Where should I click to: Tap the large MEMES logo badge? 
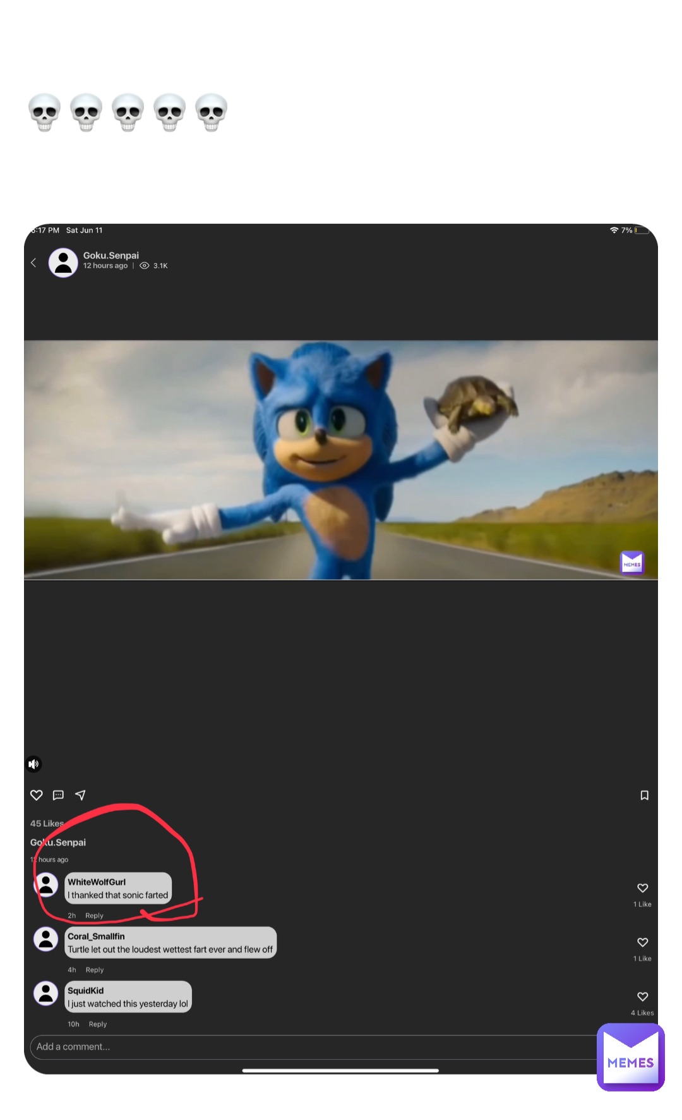630,1057
